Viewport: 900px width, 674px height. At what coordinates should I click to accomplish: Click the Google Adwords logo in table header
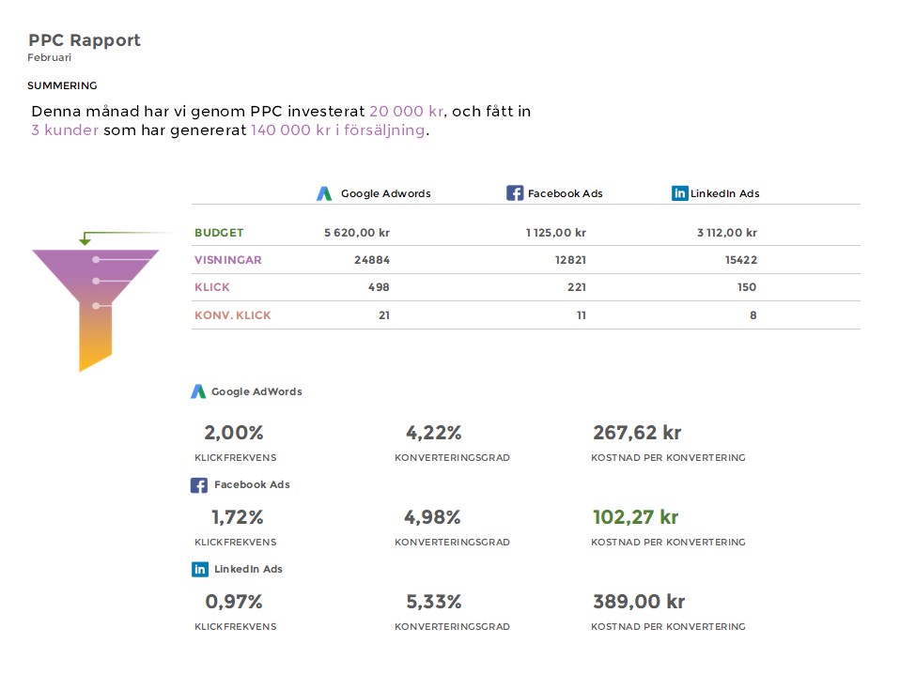tap(324, 193)
